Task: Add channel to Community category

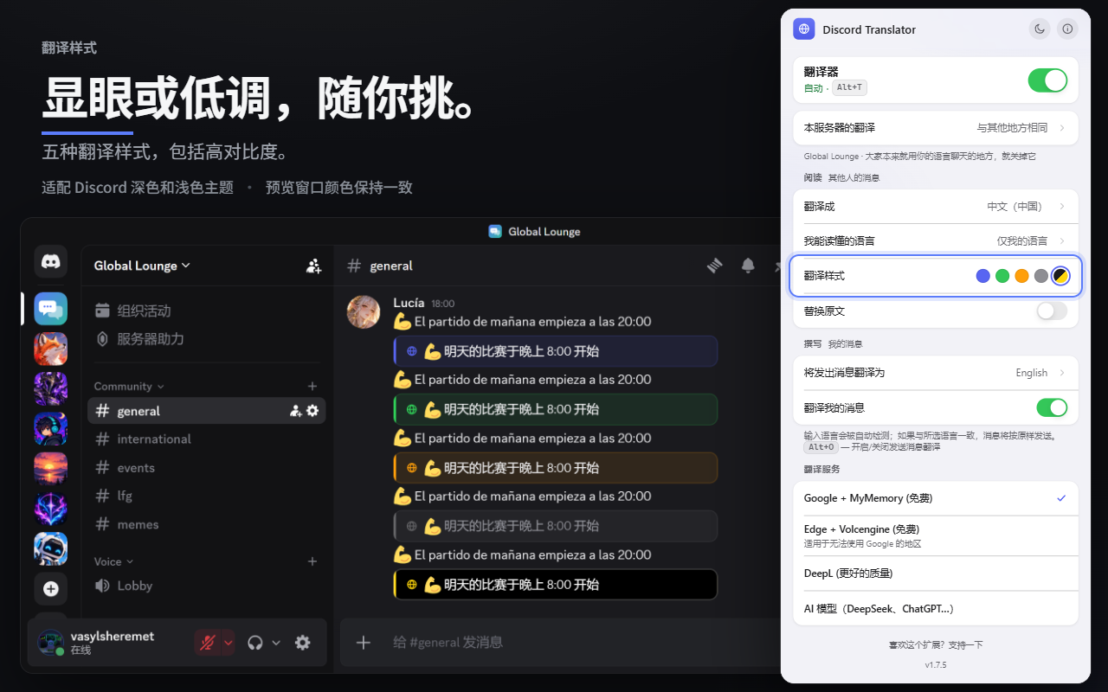Action: coord(312,386)
